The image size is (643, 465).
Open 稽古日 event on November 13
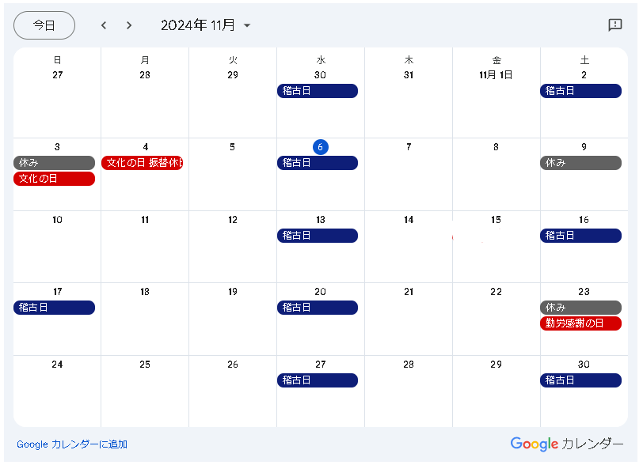pyautogui.click(x=318, y=236)
